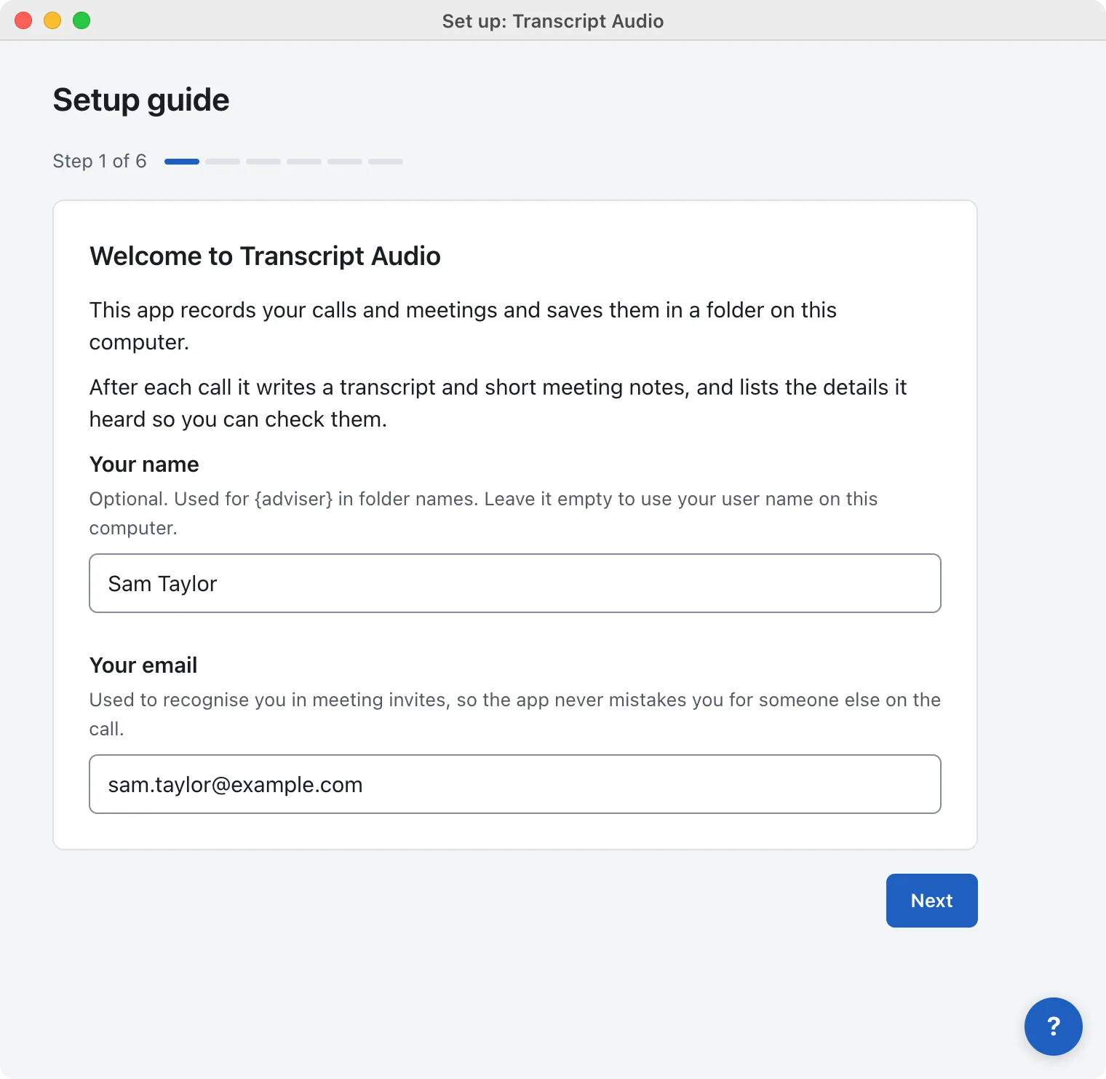The height and width of the screenshot is (1079, 1106).
Task: Click the "Your name" field label
Action: tap(144, 465)
